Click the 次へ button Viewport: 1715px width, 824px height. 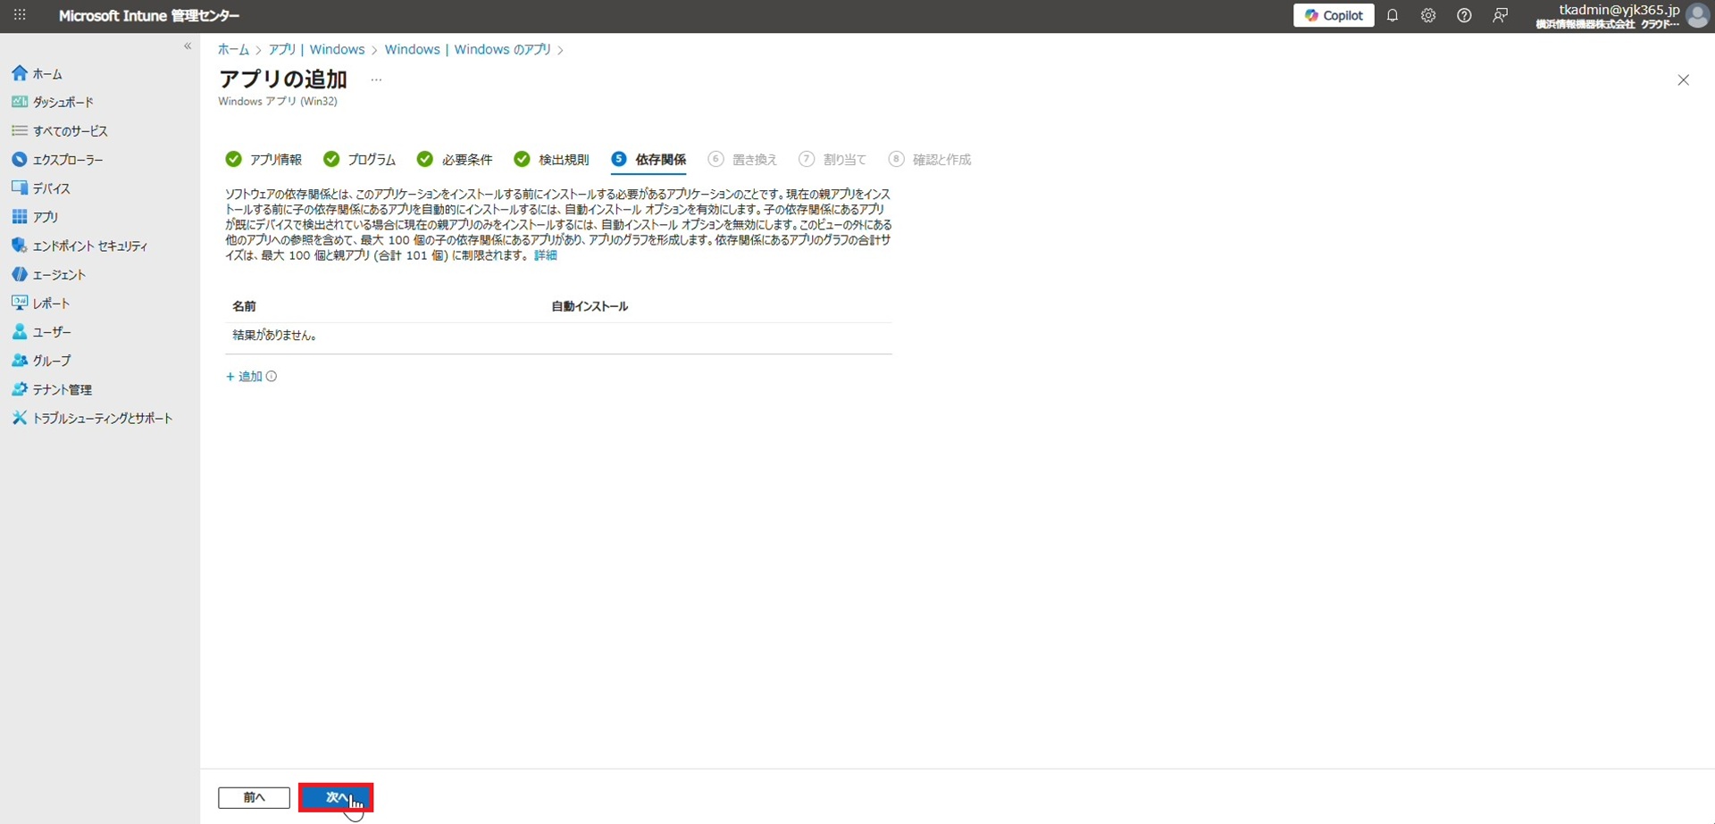[x=336, y=797]
